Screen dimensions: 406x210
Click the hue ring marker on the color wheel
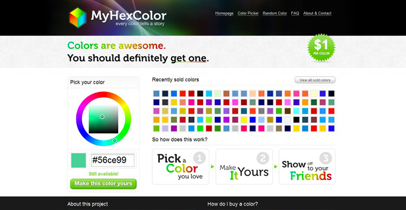(114, 141)
